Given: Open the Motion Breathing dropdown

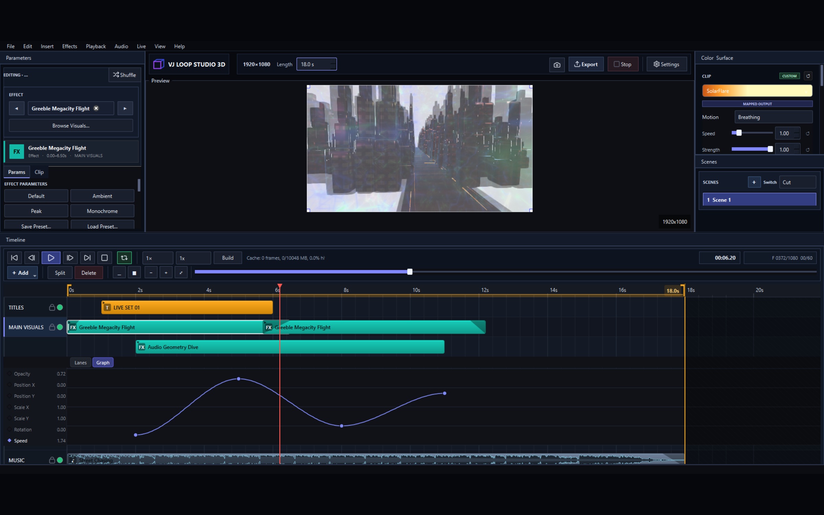Looking at the screenshot, I should point(773,117).
